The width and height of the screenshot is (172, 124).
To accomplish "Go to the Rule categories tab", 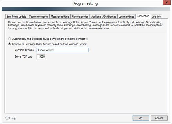I will [80, 17].
